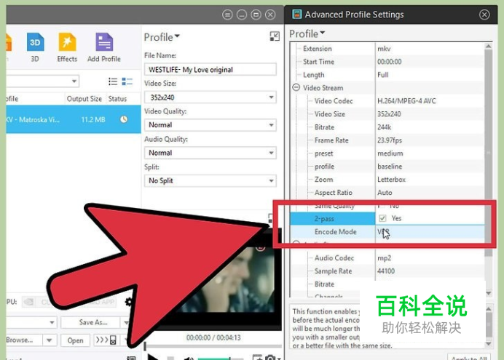Image resolution: width=504 pixels, height=360 pixels.
Task: Select the Audio Codec row
Action: coord(387,258)
